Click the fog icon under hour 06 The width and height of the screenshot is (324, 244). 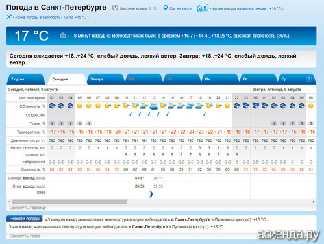[89, 123]
